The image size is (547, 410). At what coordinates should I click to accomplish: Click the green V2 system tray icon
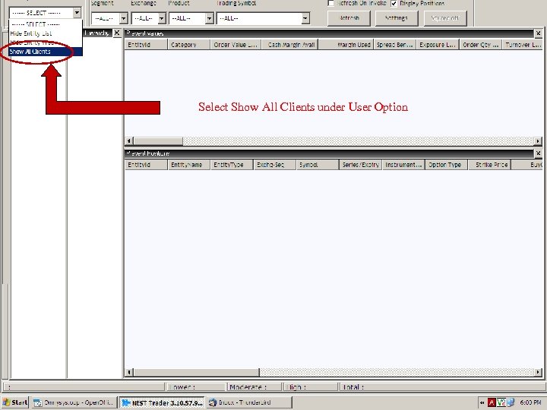[x=501, y=402]
